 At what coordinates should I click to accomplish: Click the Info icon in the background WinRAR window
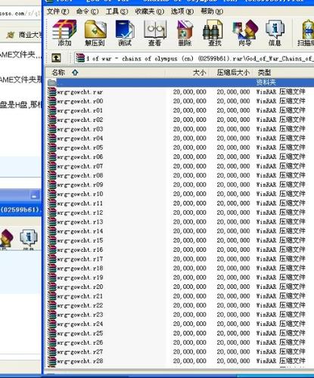coord(29,238)
